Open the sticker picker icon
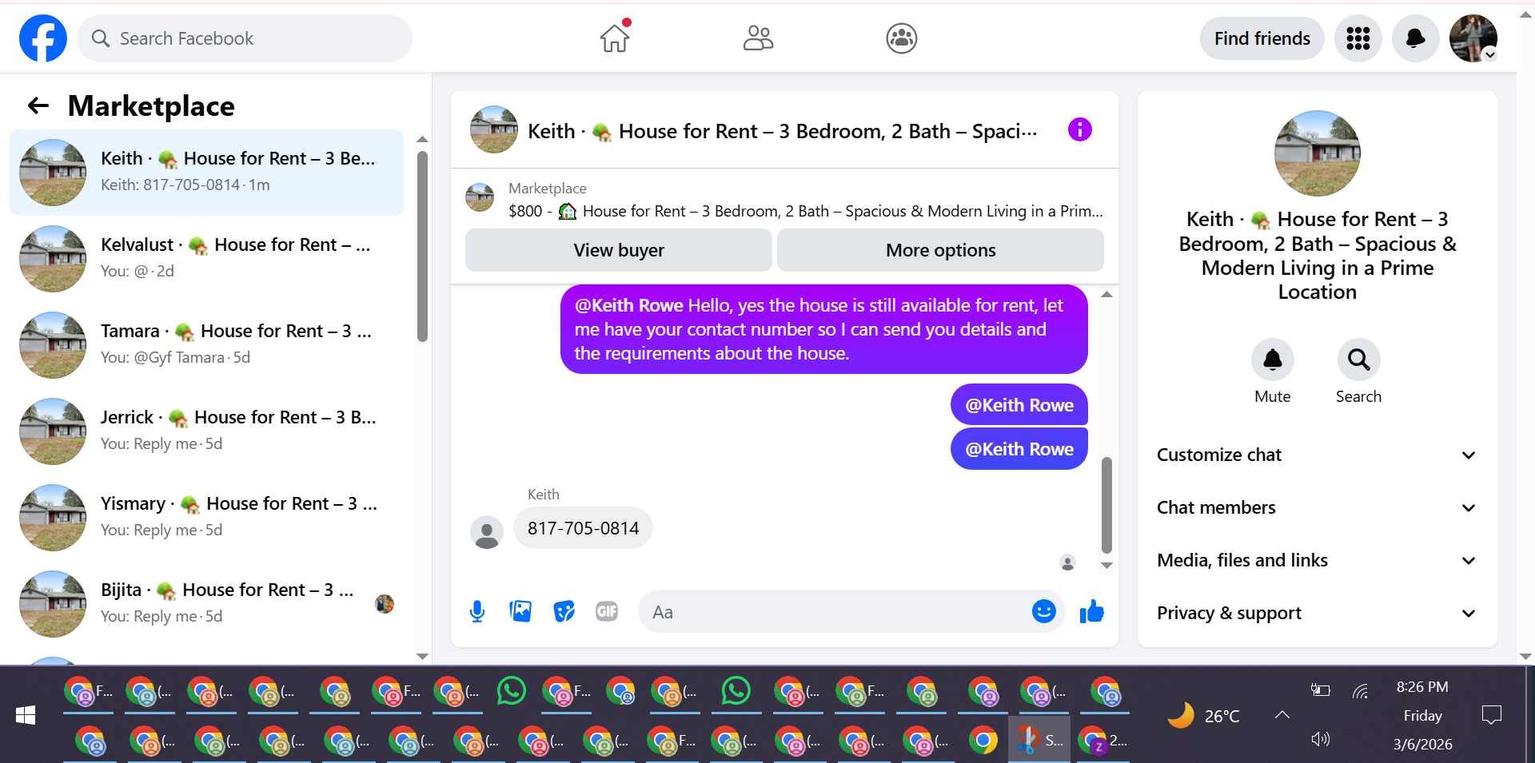 pos(564,612)
